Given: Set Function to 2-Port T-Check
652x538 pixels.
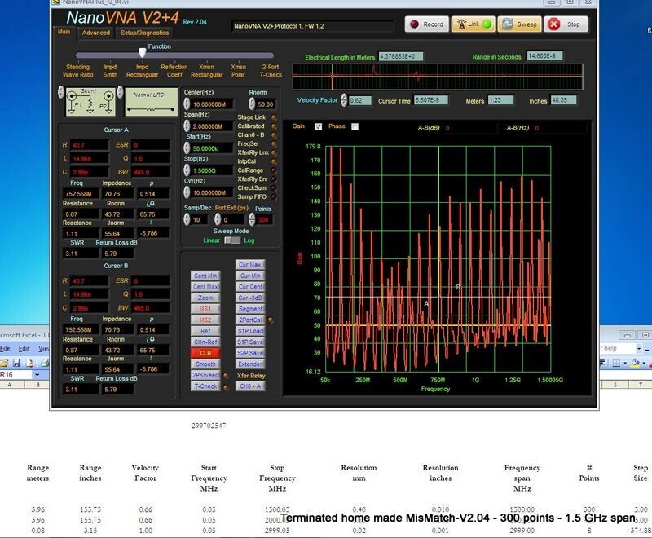Looking at the screenshot, I should (x=271, y=71).
